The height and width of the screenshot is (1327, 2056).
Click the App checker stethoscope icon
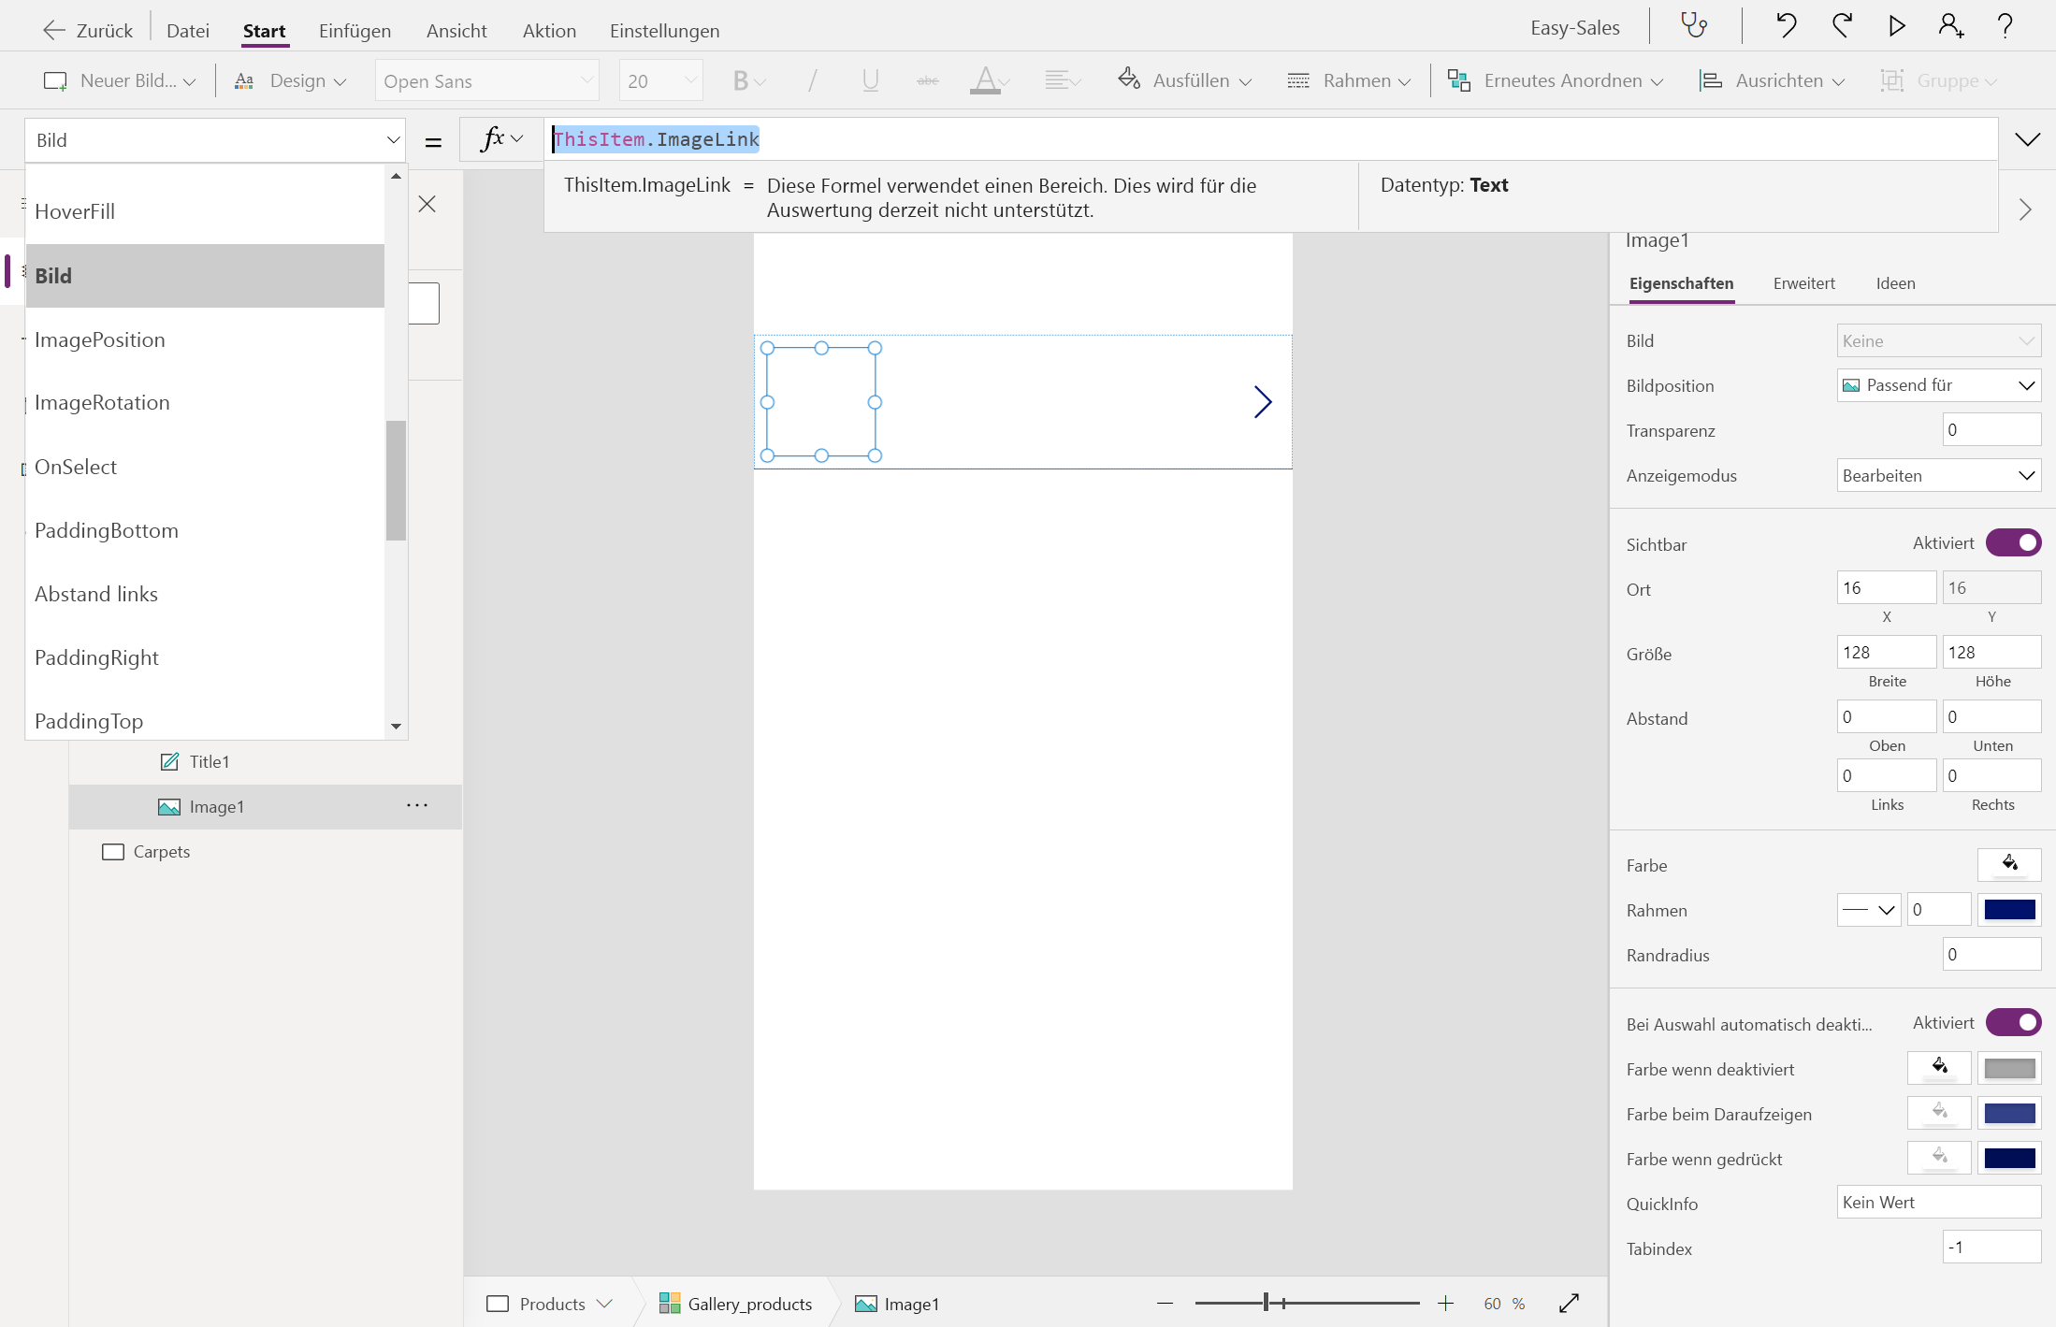[1694, 26]
